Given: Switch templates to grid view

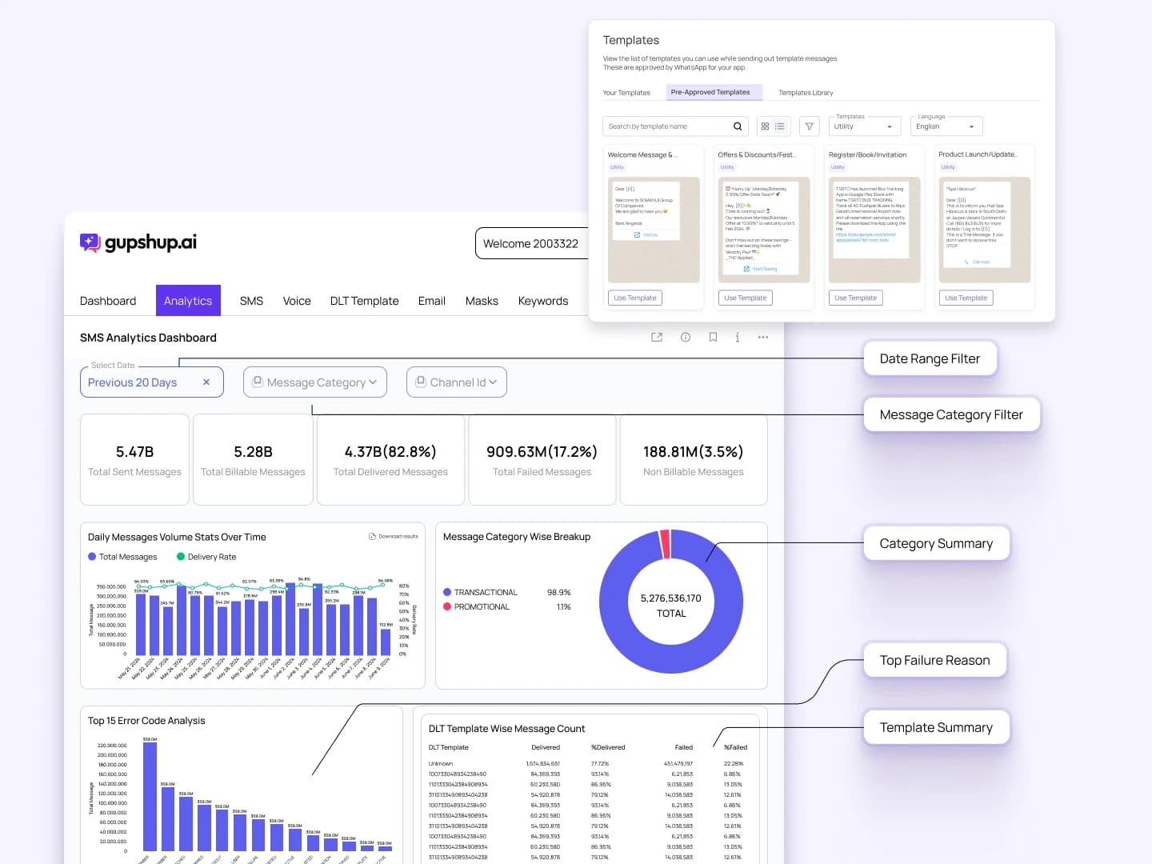Looking at the screenshot, I should tap(765, 126).
